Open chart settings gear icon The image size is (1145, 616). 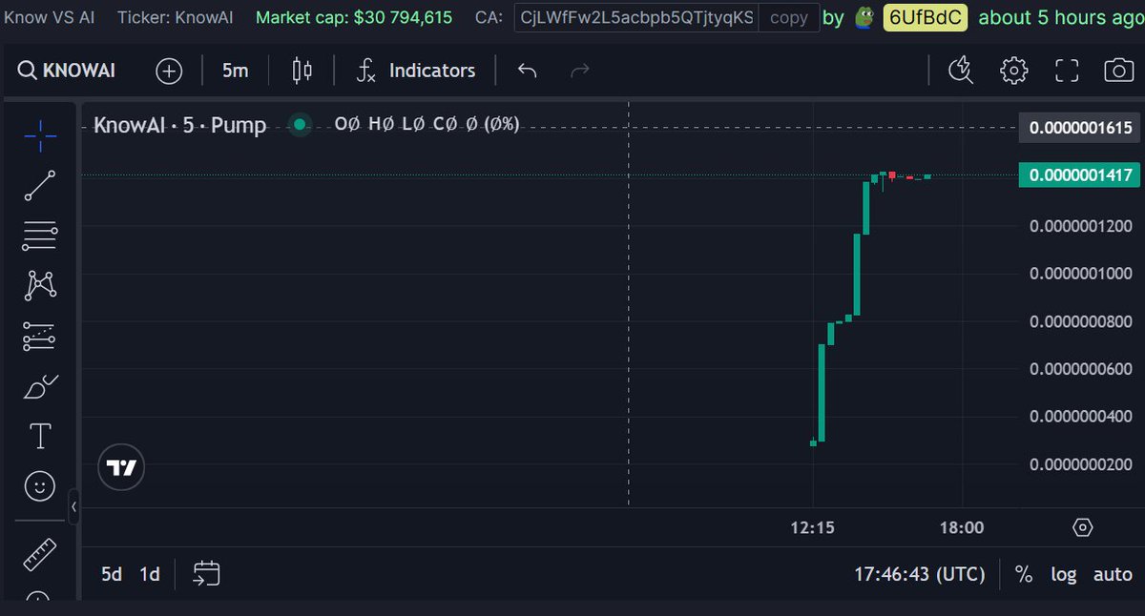point(1013,71)
